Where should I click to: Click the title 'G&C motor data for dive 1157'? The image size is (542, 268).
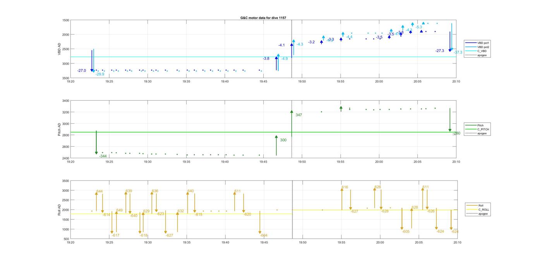[263, 18]
